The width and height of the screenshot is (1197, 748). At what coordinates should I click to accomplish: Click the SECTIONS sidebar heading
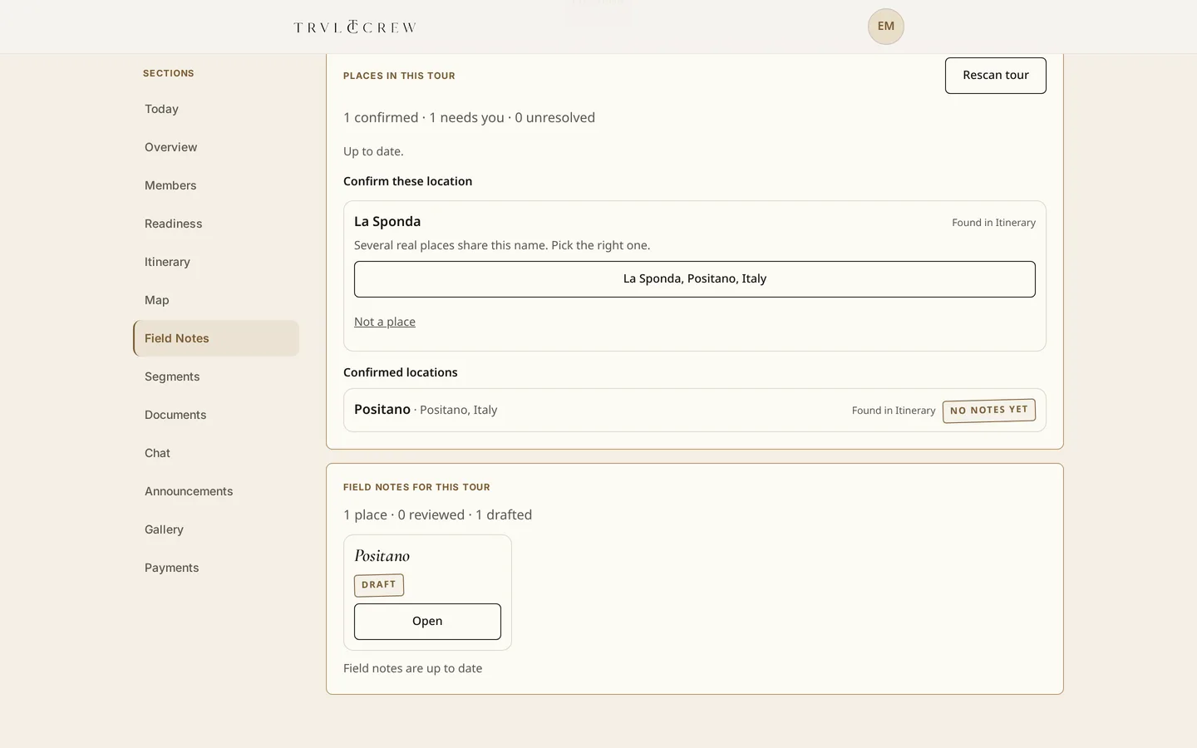169,73
